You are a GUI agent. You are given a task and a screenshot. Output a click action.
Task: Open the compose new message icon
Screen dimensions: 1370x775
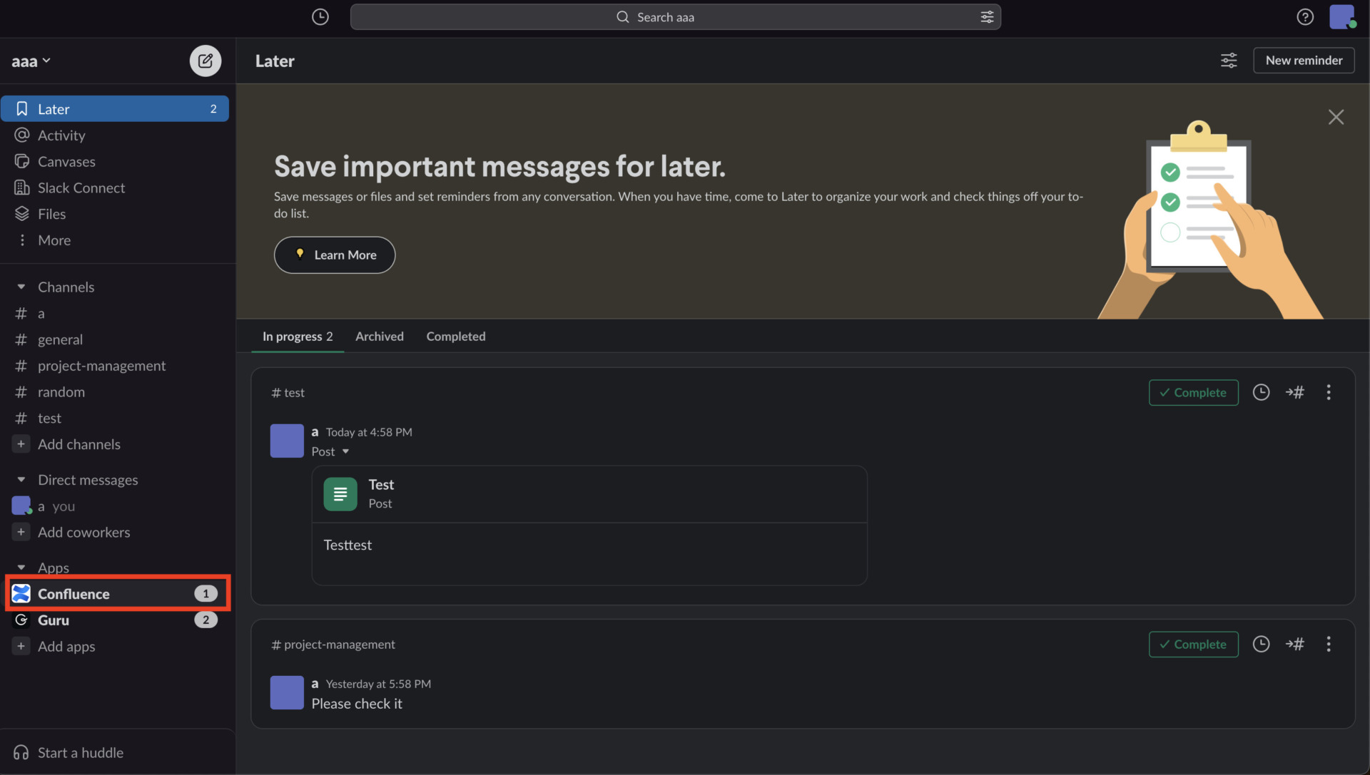click(205, 61)
